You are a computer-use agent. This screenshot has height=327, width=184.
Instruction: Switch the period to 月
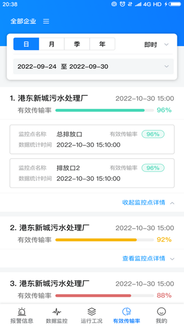[x=52, y=44]
